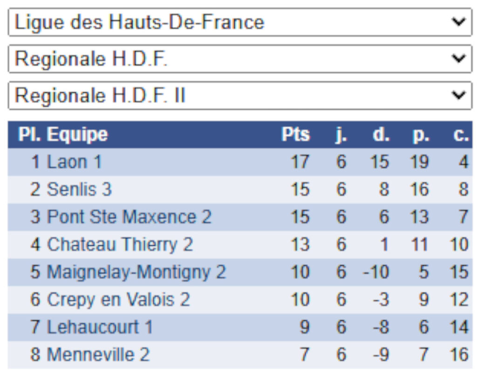Click the Pl. column header
477x374 pixels.
coord(29,135)
